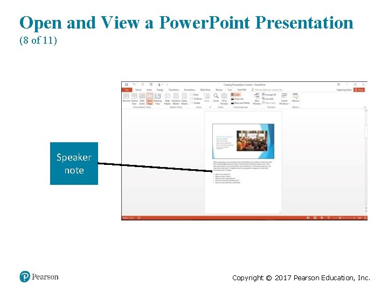Image resolution: width=388 pixels, height=291 pixels.
Task: Open the File tab
Action: point(127,90)
